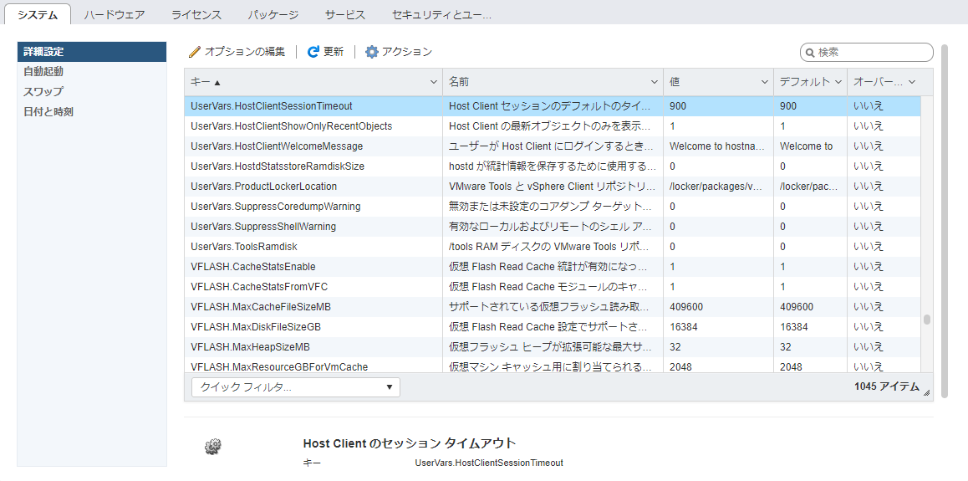Screen dimensions: 968x481
Task: Click the gear icon beside the session timeout details
Action: [x=214, y=446]
